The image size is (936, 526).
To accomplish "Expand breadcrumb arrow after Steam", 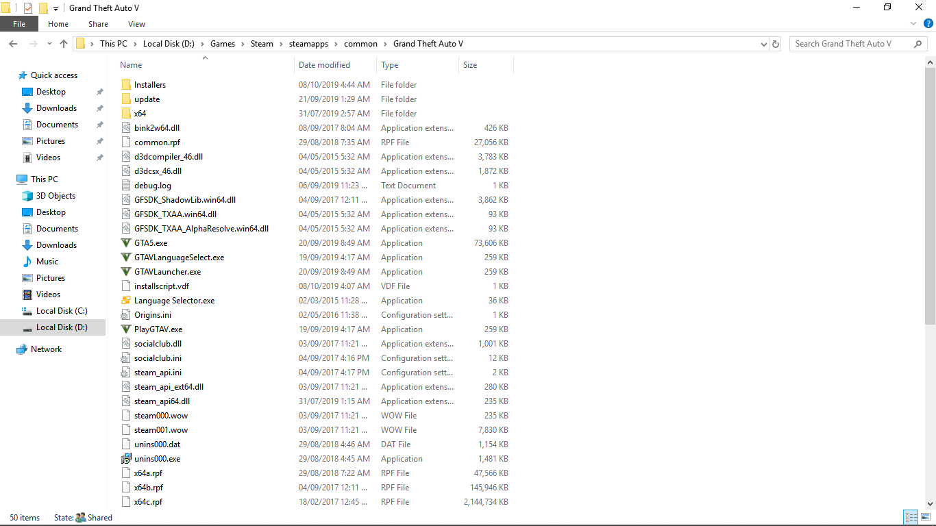I will 280,44.
